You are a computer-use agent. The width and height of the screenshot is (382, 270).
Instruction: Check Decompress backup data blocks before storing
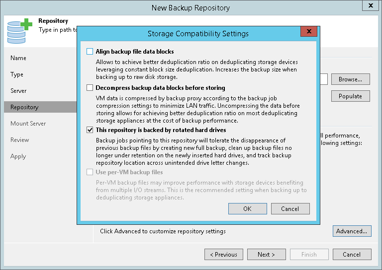tap(90, 87)
